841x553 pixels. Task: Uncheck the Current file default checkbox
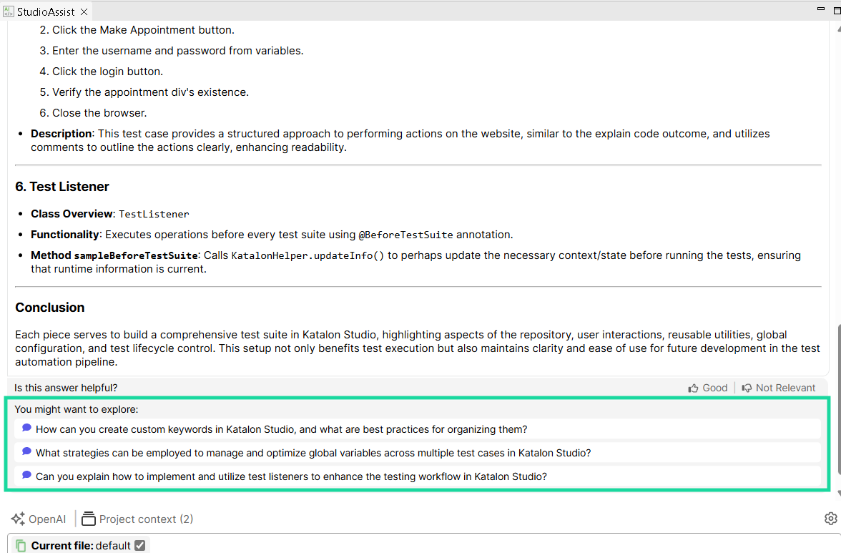coord(140,545)
